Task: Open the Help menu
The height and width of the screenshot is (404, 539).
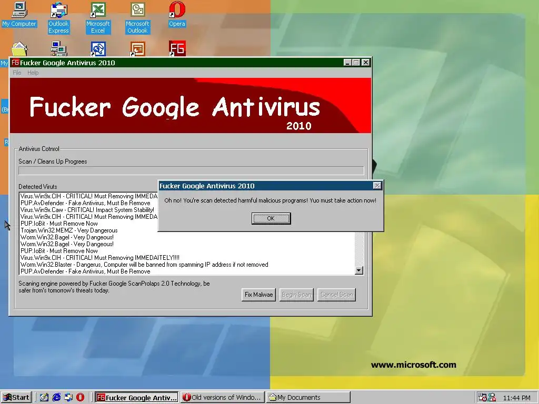Action: pyautogui.click(x=33, y=73)
